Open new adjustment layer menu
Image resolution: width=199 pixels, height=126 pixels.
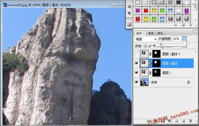coord(170,121)
